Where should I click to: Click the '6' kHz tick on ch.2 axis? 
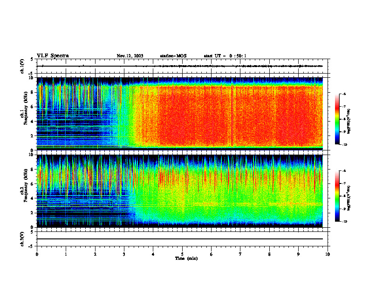point(32,183)
